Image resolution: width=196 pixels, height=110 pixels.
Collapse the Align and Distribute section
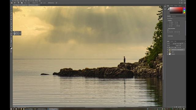coord(168,28)
